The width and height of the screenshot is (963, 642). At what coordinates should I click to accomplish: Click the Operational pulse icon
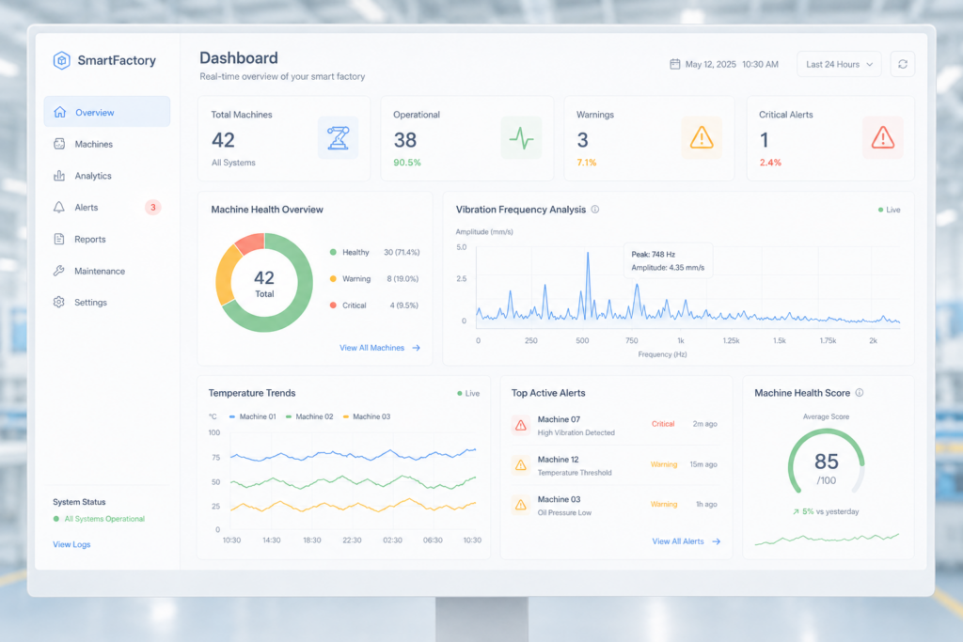521,138
